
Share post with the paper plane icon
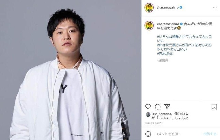pos(167,107)
